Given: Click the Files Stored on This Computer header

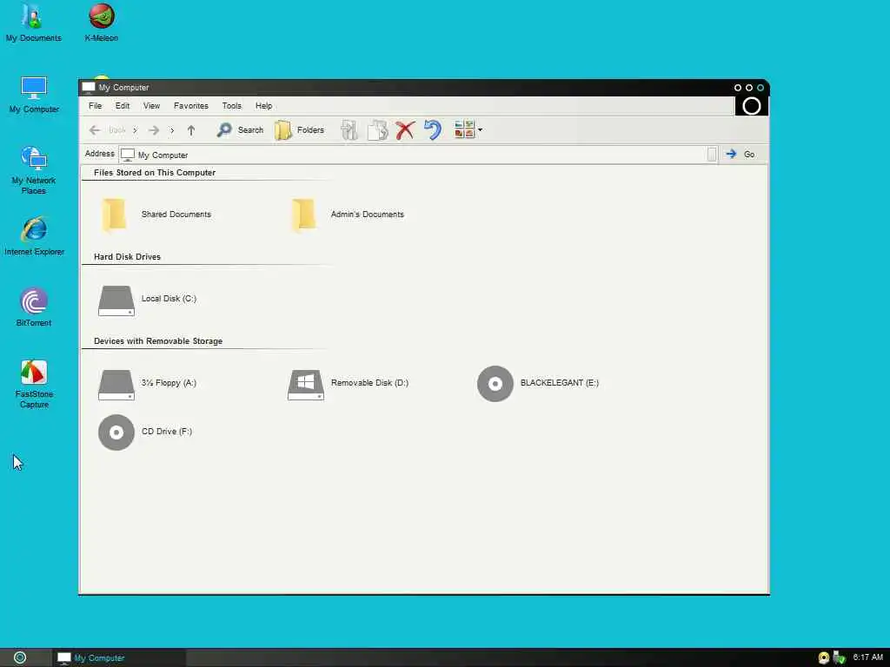Looking at the screenshot, I should (155, 173).
